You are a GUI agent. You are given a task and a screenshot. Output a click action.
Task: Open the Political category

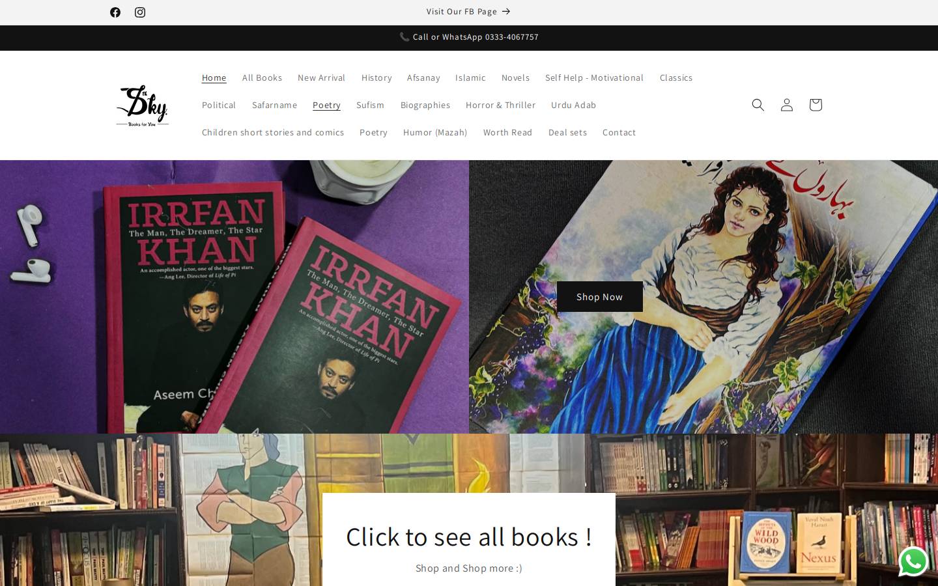[x=219, y=105]
